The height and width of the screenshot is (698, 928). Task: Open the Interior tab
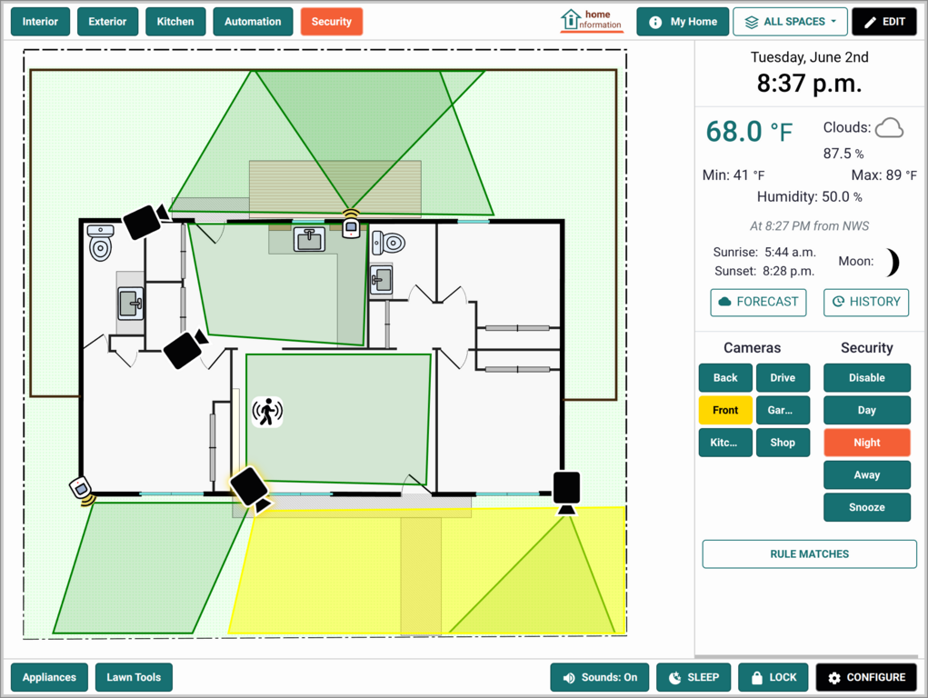40,22
